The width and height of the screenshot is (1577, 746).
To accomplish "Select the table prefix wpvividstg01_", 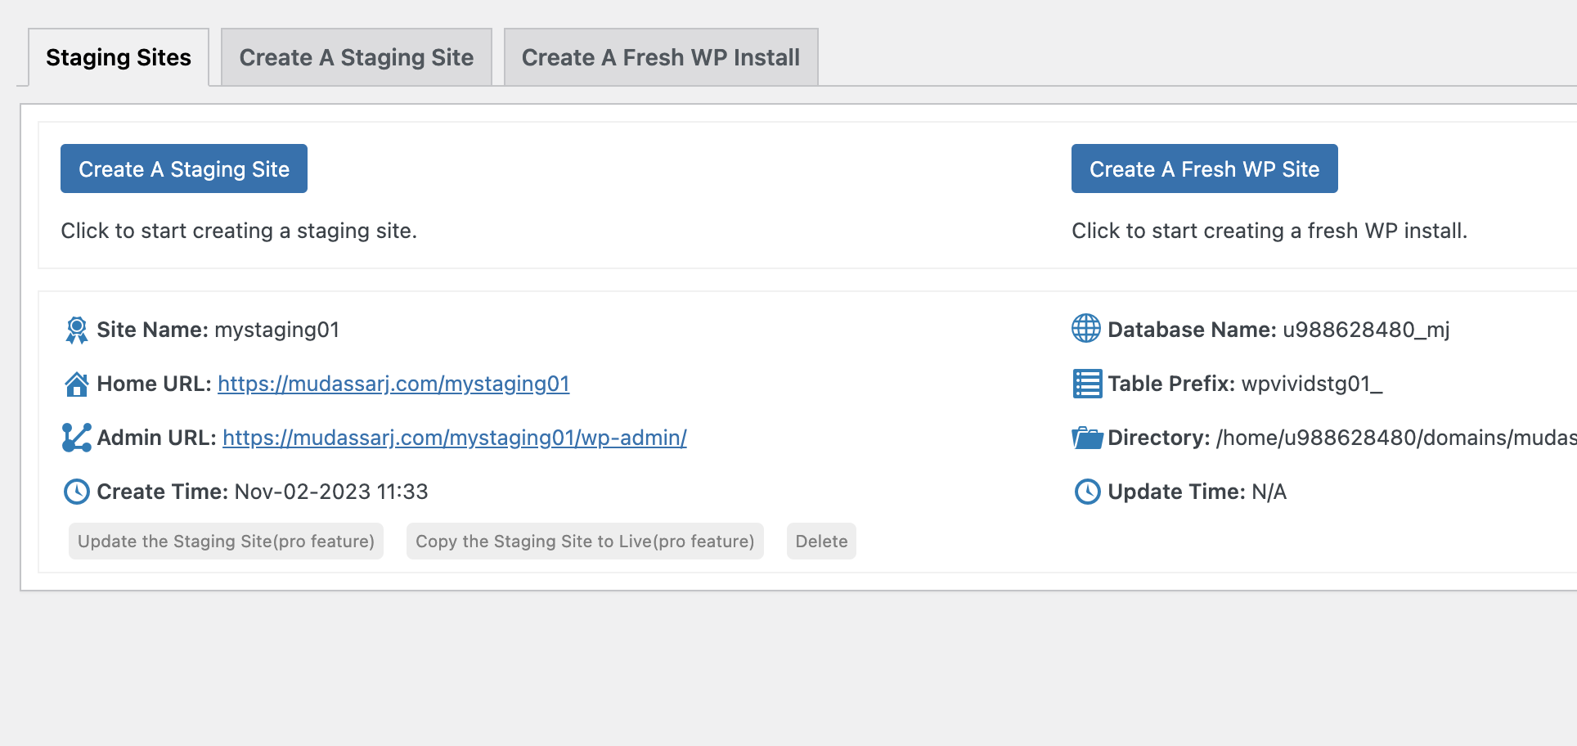I will [1312, 384].
